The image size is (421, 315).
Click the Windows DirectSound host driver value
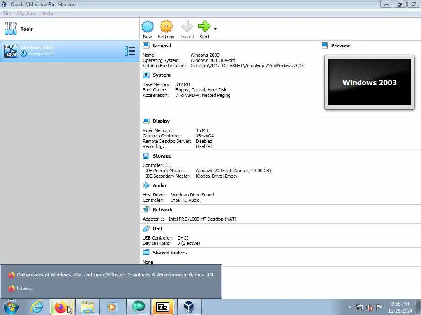[x=192, y=195]
